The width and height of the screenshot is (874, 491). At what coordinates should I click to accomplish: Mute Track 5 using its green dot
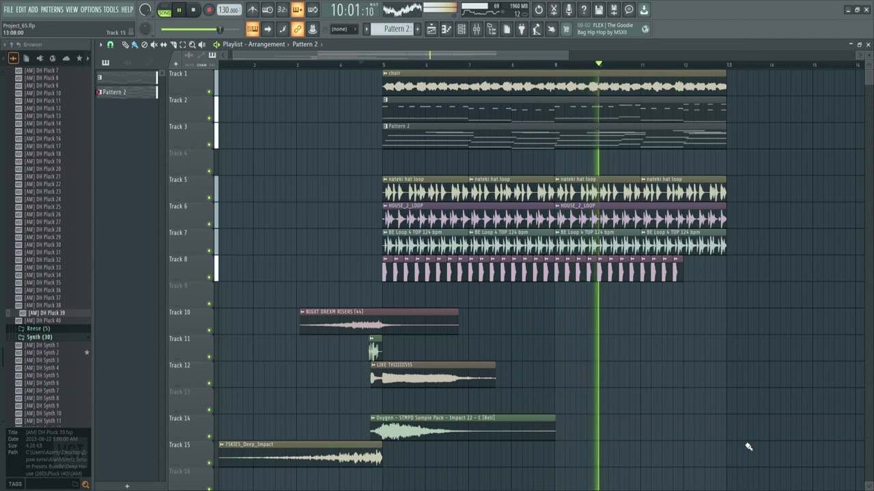click(210, 197)
